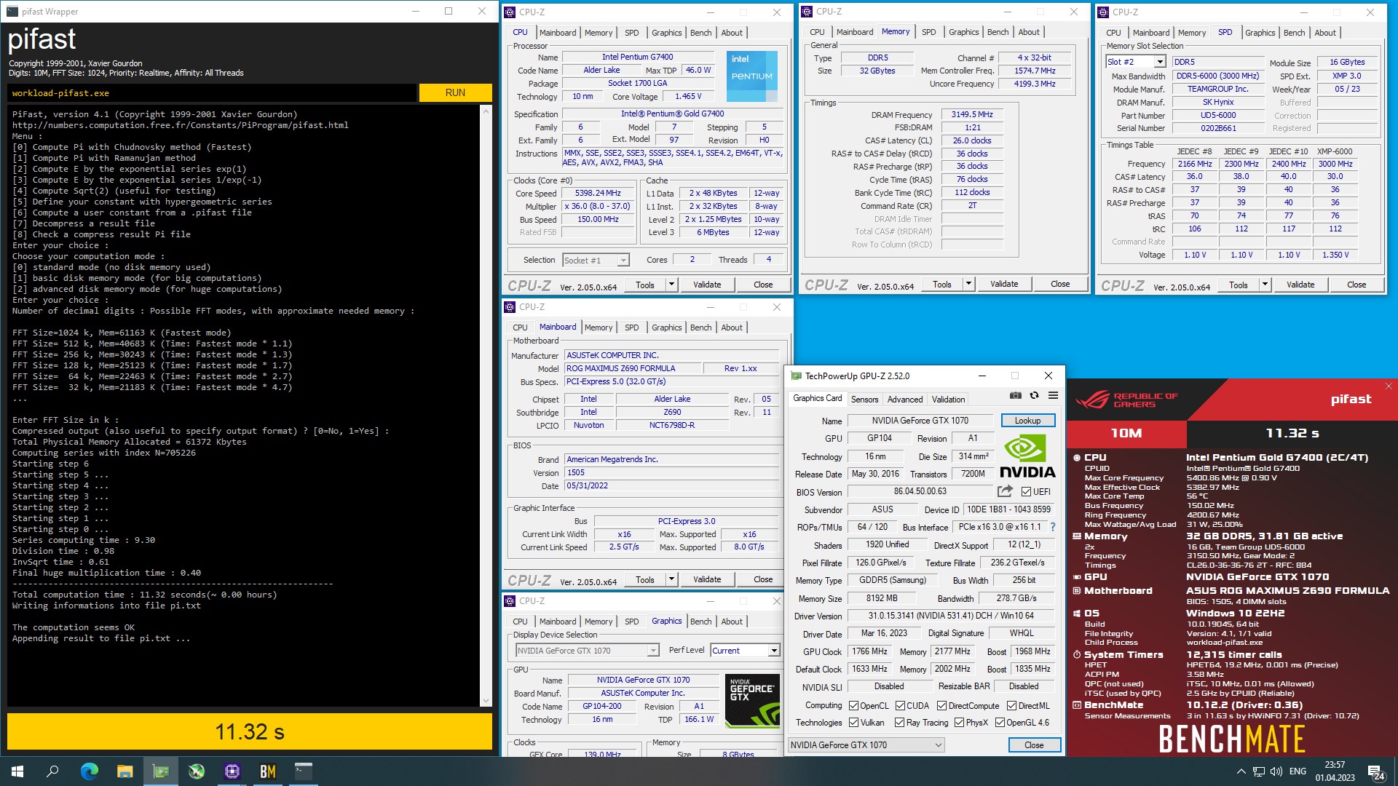Image resolution: width=1398 pixels, height=786 pixels.
Task: Open the Slot #2 memory slot dropdown
Action: 1159,62
